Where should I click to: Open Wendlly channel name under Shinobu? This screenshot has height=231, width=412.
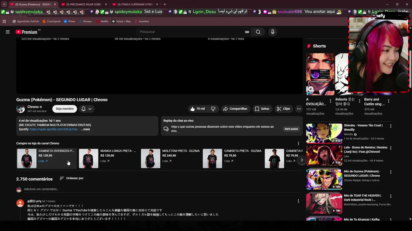(x=348, y=134)
